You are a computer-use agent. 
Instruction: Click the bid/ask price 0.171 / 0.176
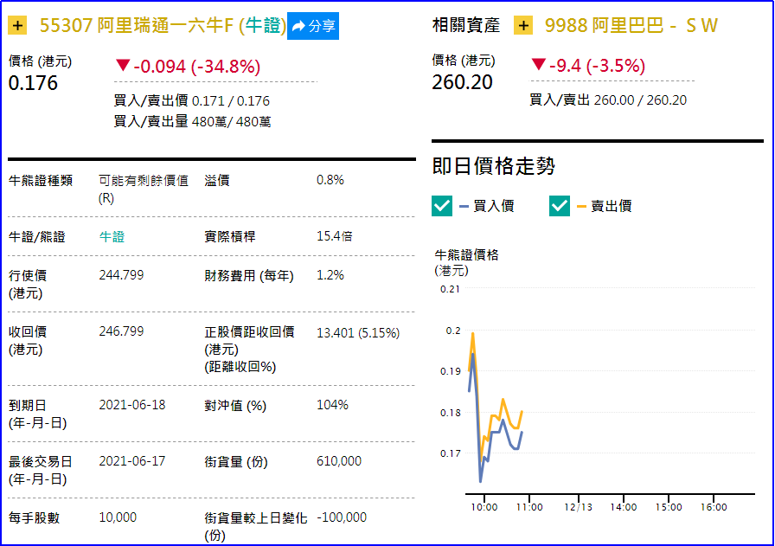click(x=230, y=101)
